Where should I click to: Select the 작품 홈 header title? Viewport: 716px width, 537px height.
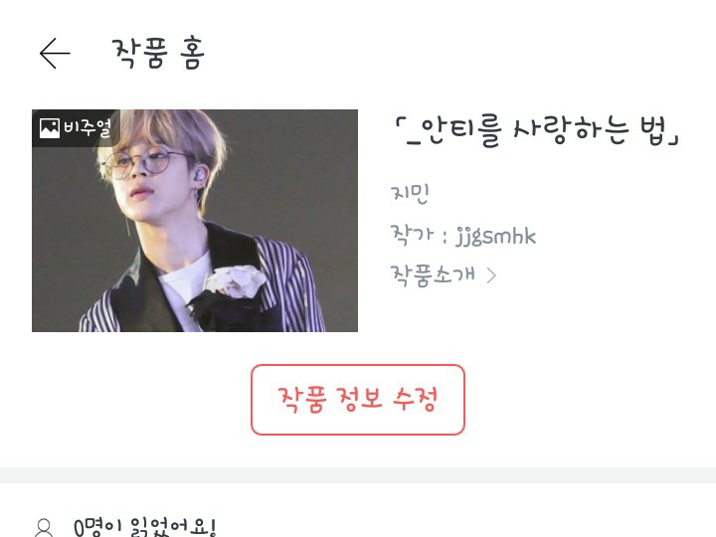click(158, 53)
